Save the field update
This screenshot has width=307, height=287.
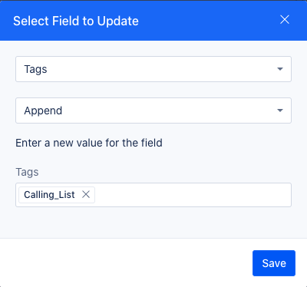click(274, 263)
